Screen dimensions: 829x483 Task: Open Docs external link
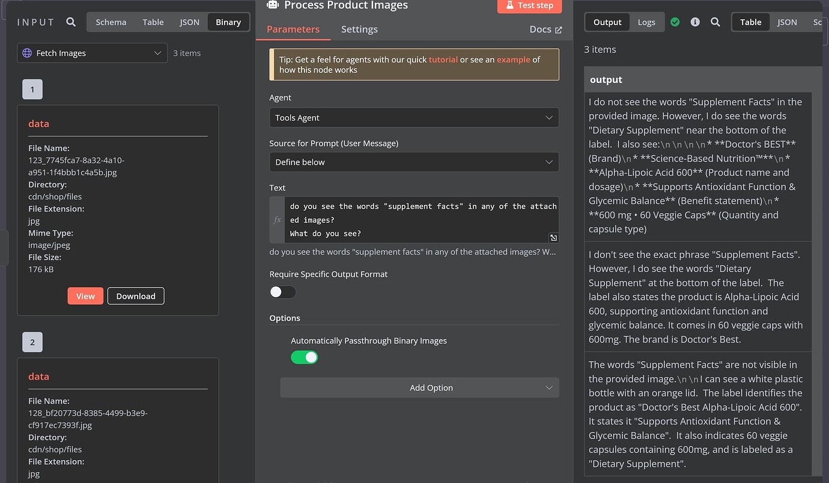[x=545, y=29]
